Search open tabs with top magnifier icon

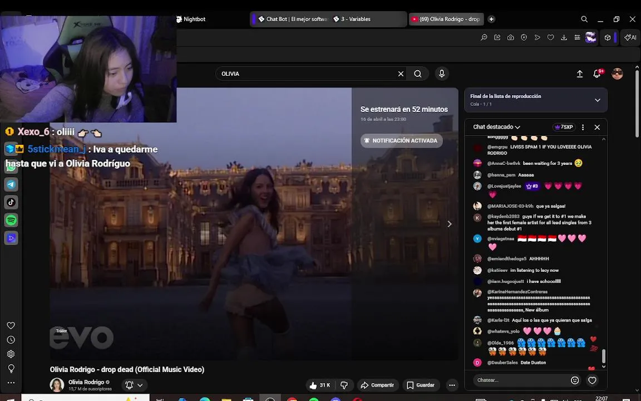[585, 19]
